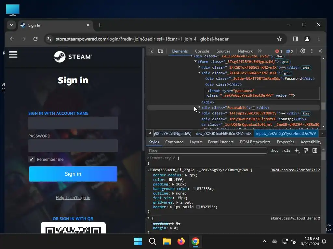Expand the border-radius property triangle
The height and width of the screenshot is (249, 333).
tap(186, 175)
